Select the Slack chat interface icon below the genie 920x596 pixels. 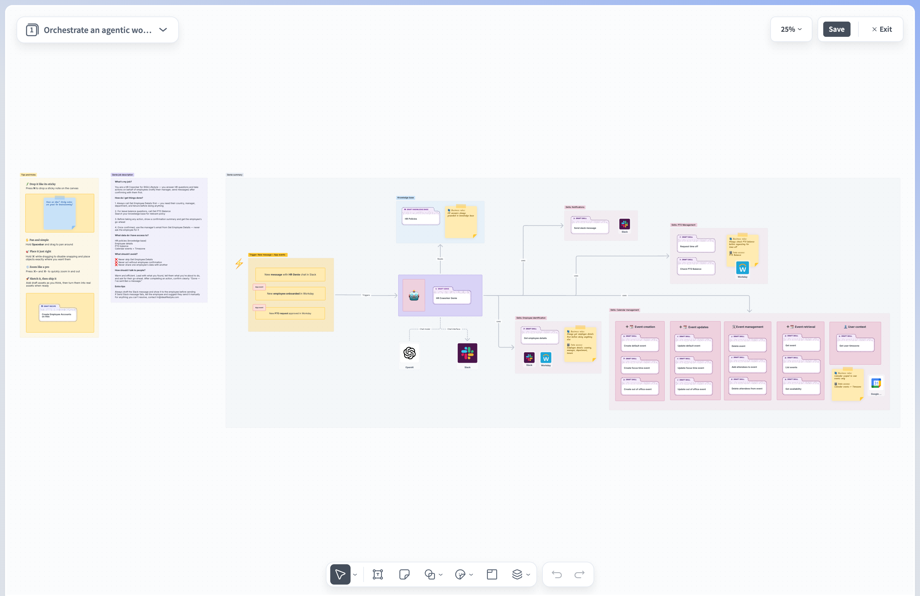click(x=467, y=353)
